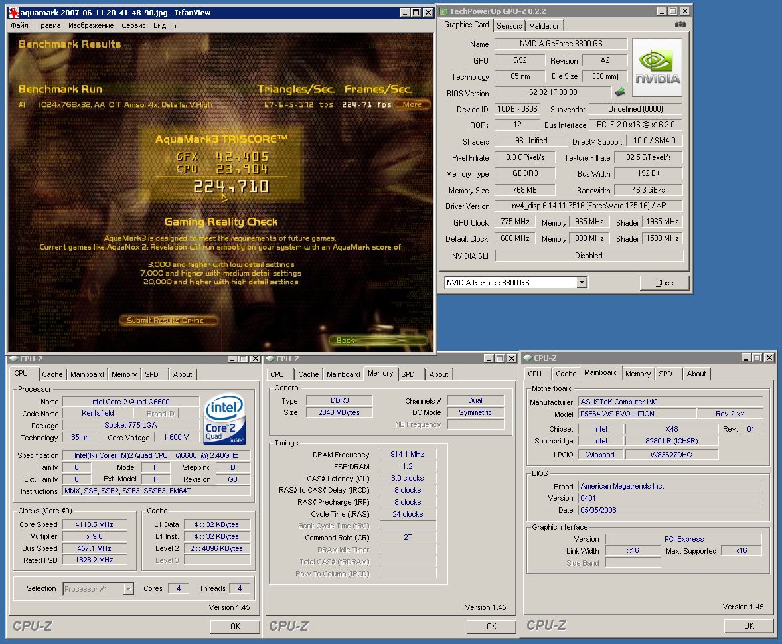Image resolution: width=782 pixels, height=644 pixels.
Task: Click the Intel Core 2 Quad logo
Action: [225, 420]
